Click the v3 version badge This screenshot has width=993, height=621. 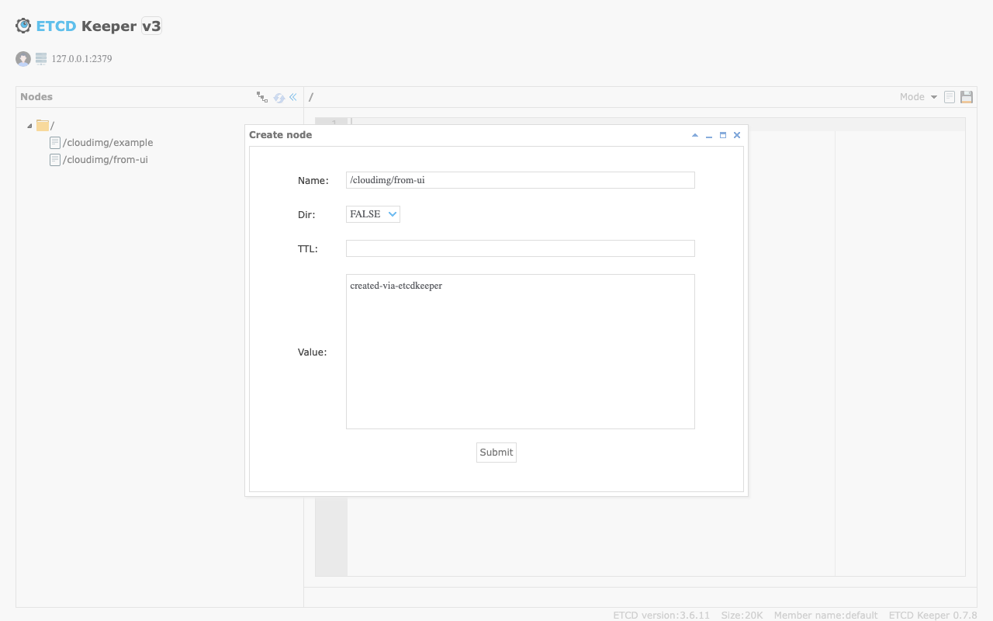pos(151,26)
